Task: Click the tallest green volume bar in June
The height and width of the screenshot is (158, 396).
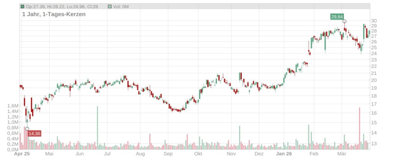Action: (x=97, y=127)
